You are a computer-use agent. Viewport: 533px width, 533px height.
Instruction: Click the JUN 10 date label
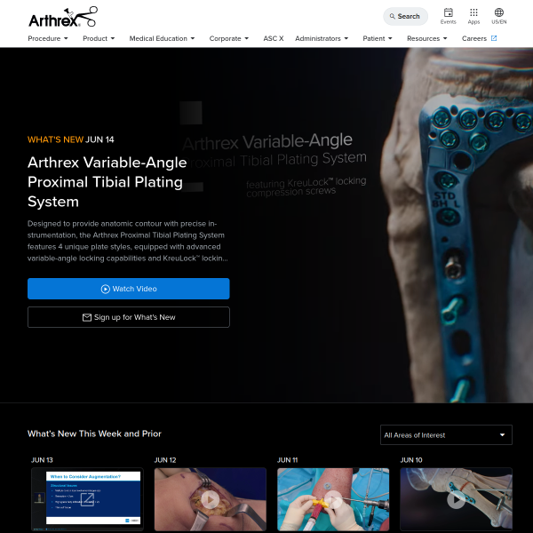coord(411,460)
